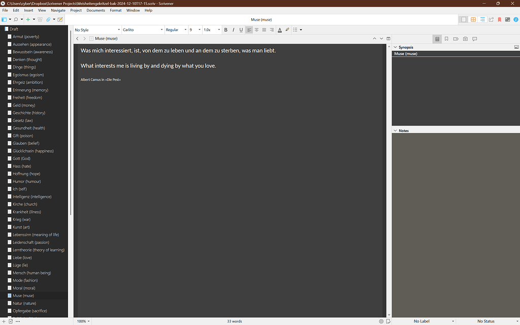This screenshot has height=325, width=520.
Task: Open the 1.0x line spacing dropdown
Action: [x=210, y=29]
